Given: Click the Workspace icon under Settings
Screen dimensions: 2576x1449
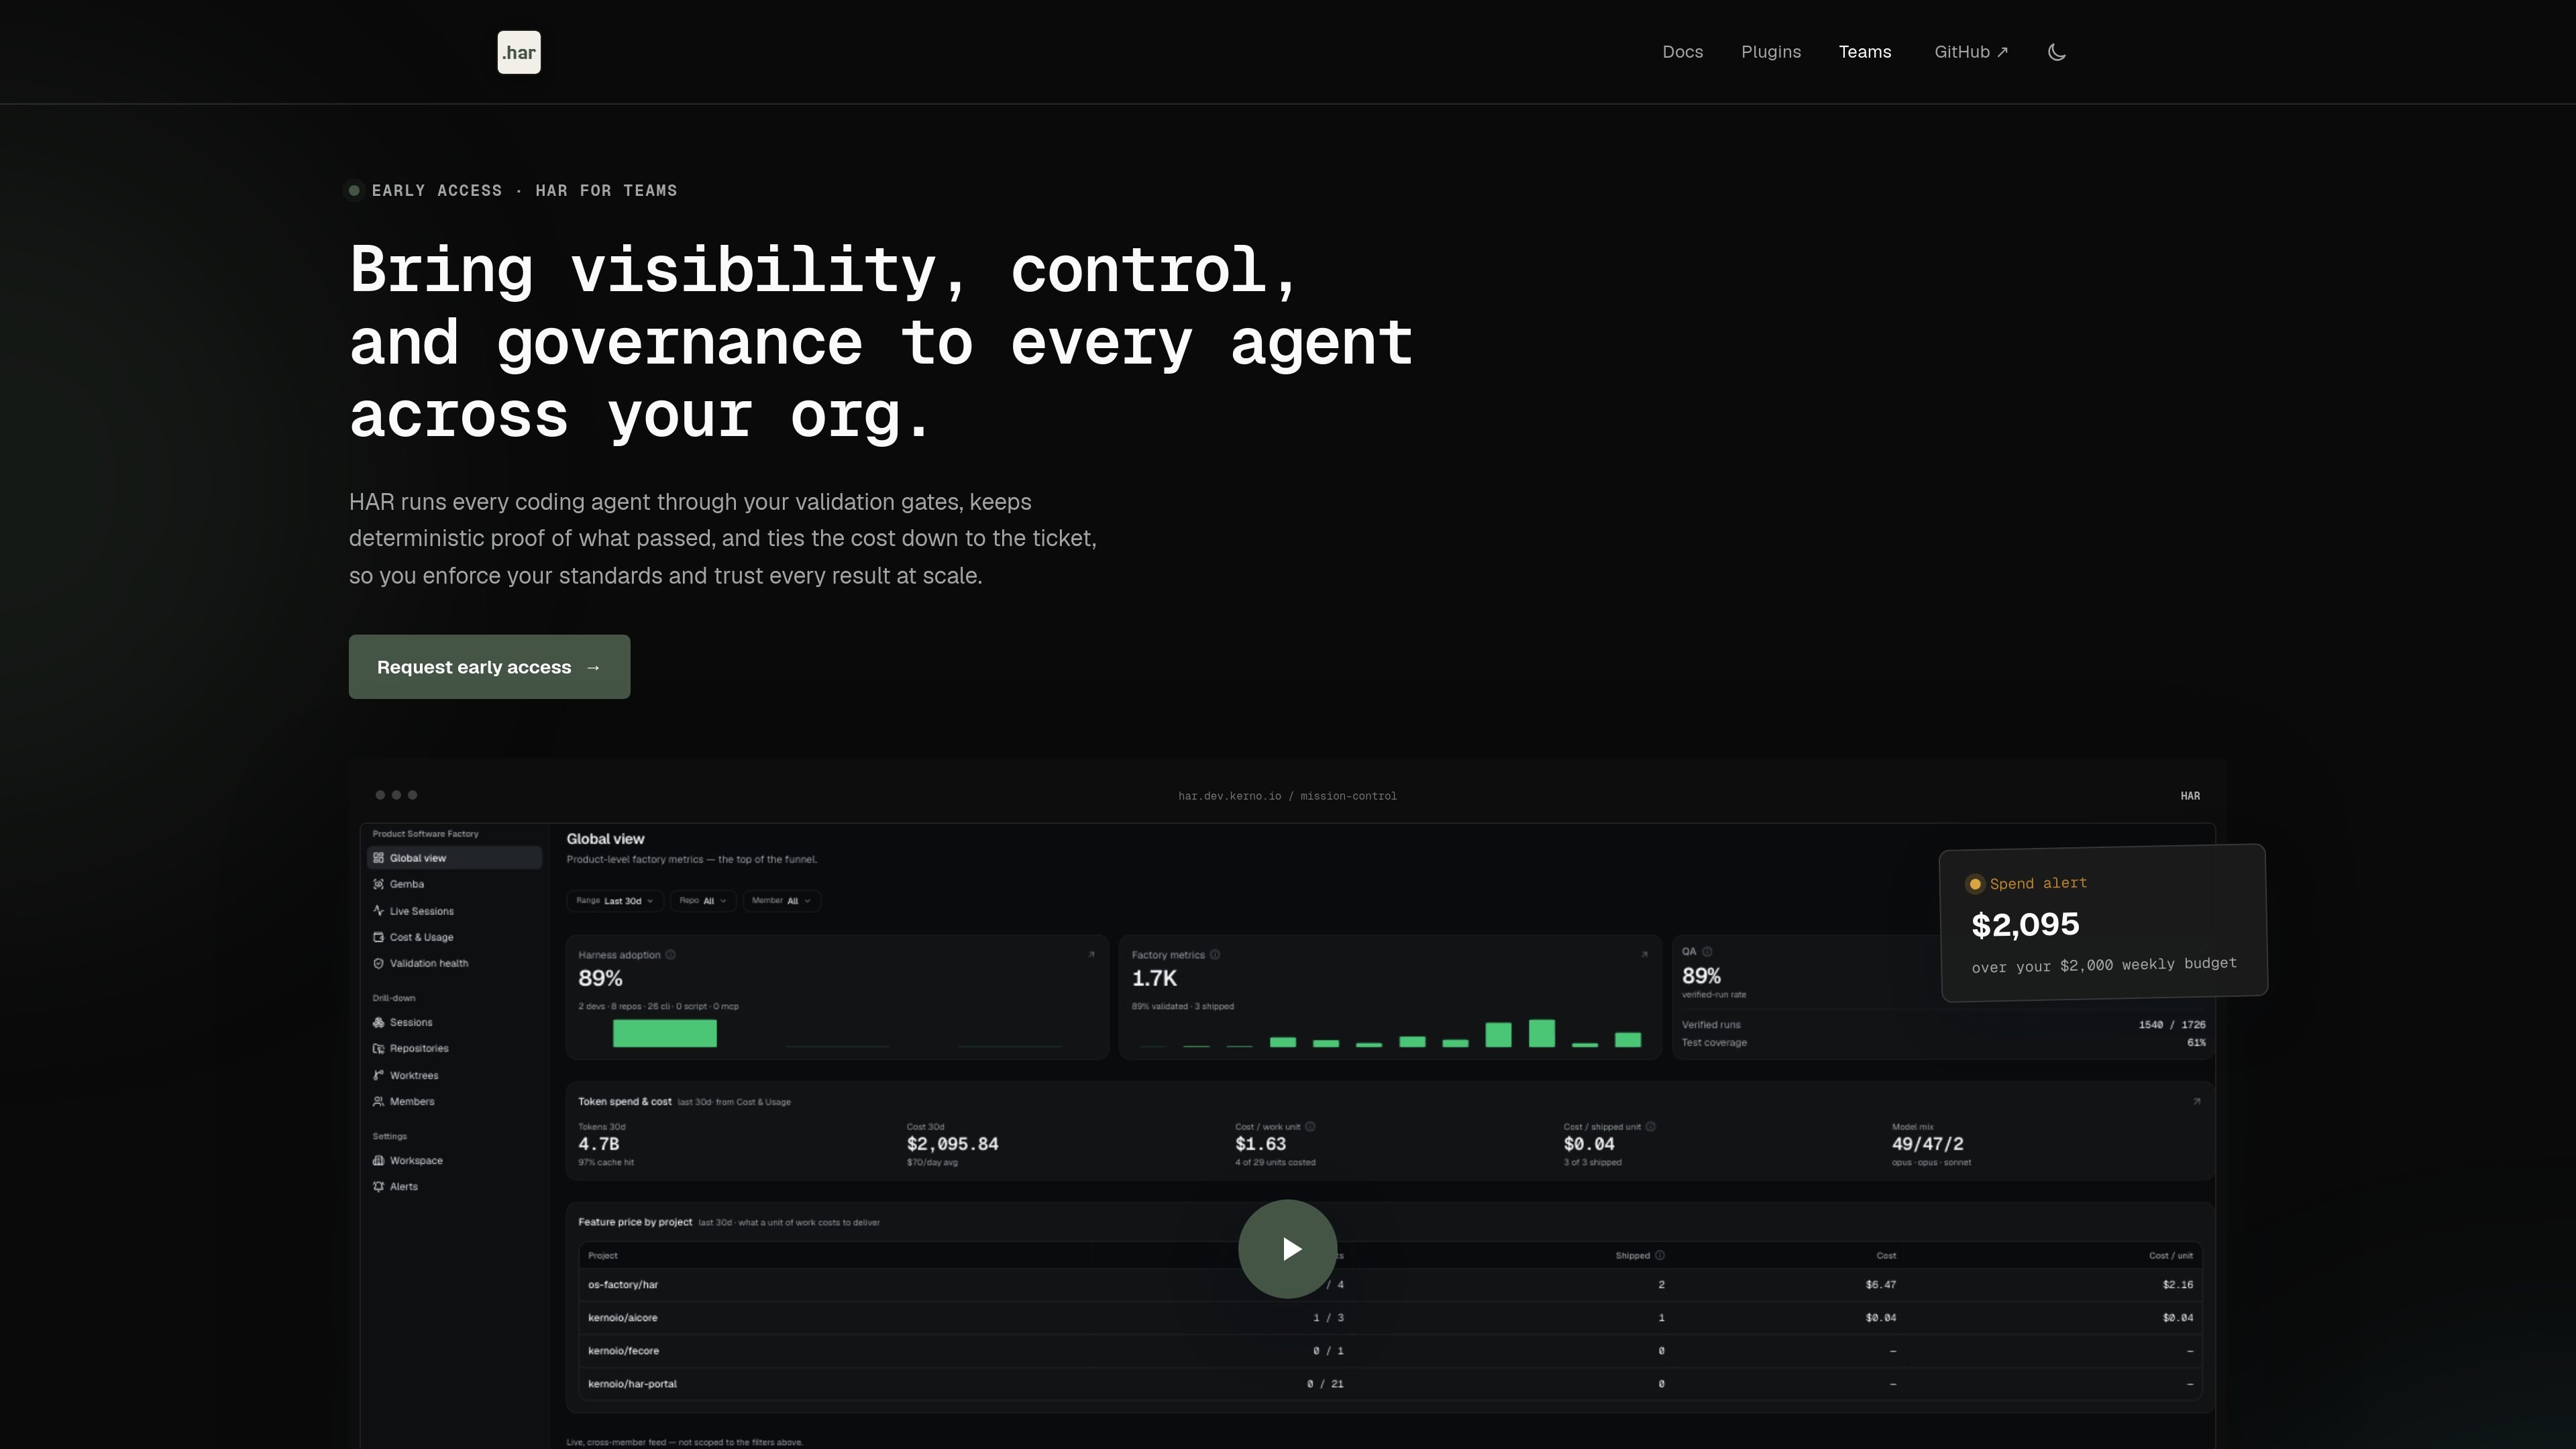Looking at the screenshot, I should [x=379, y=1160].
